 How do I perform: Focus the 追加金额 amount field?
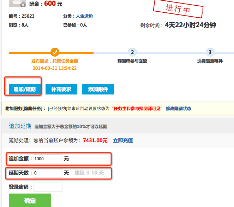click(48, 159)
